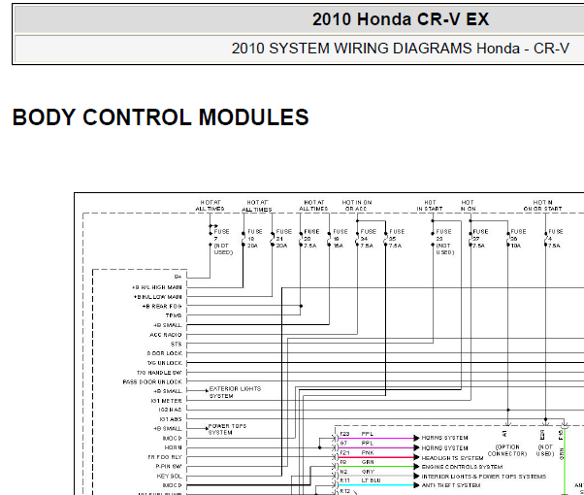This screenshot has width=584, height=495.
Task: Click the "T/G UNLOCK" terminal label
Action: click(165, 363)
